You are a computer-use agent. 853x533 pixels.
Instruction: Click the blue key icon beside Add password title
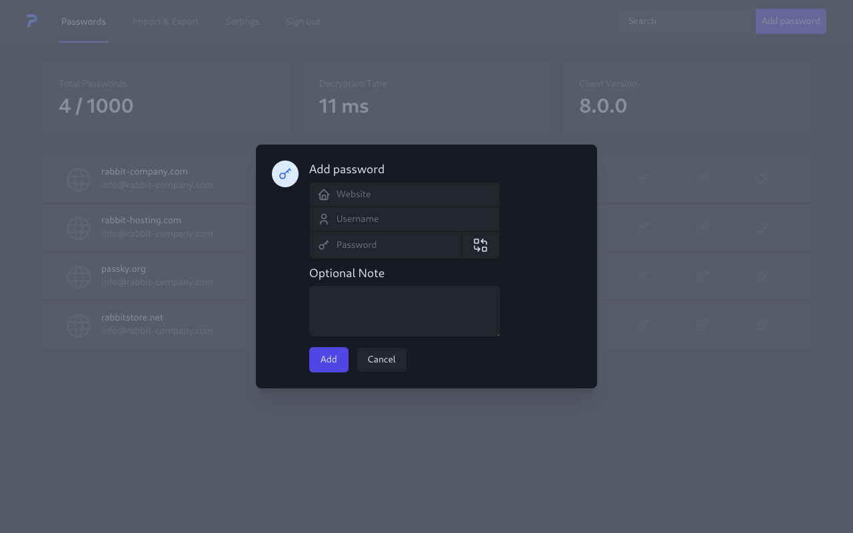[285, 174]
